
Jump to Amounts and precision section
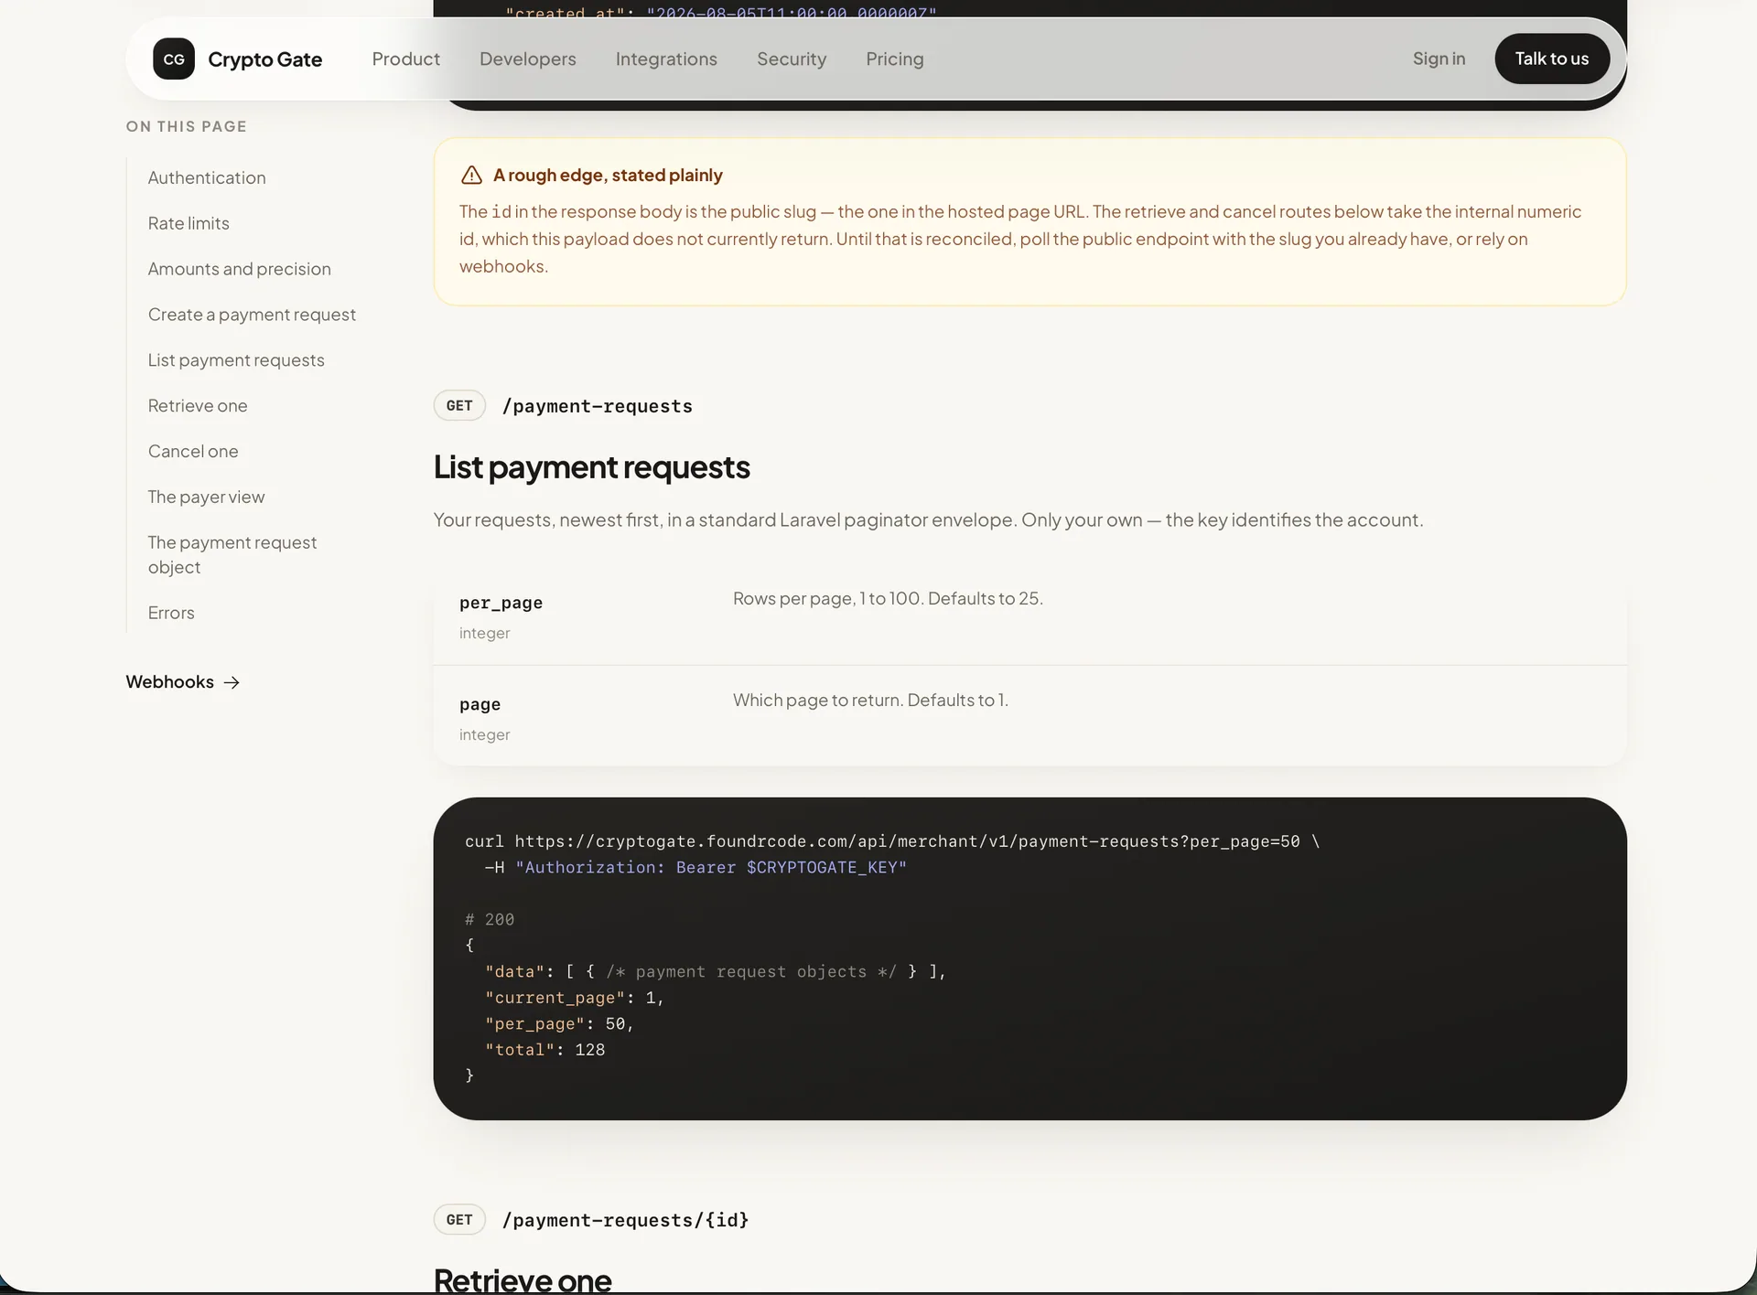pos(240,269)
